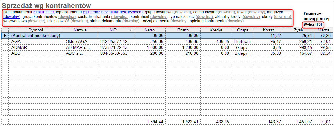
Task: Select the '(Kontrahent nieokreślony)' row
Action: point(167,36)
